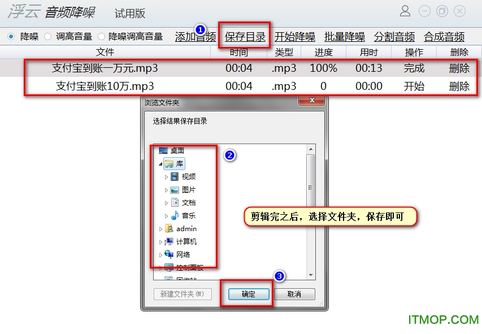Expand the 库 tree node
Screen dimensions: 482x334
[x=161, y=163]
